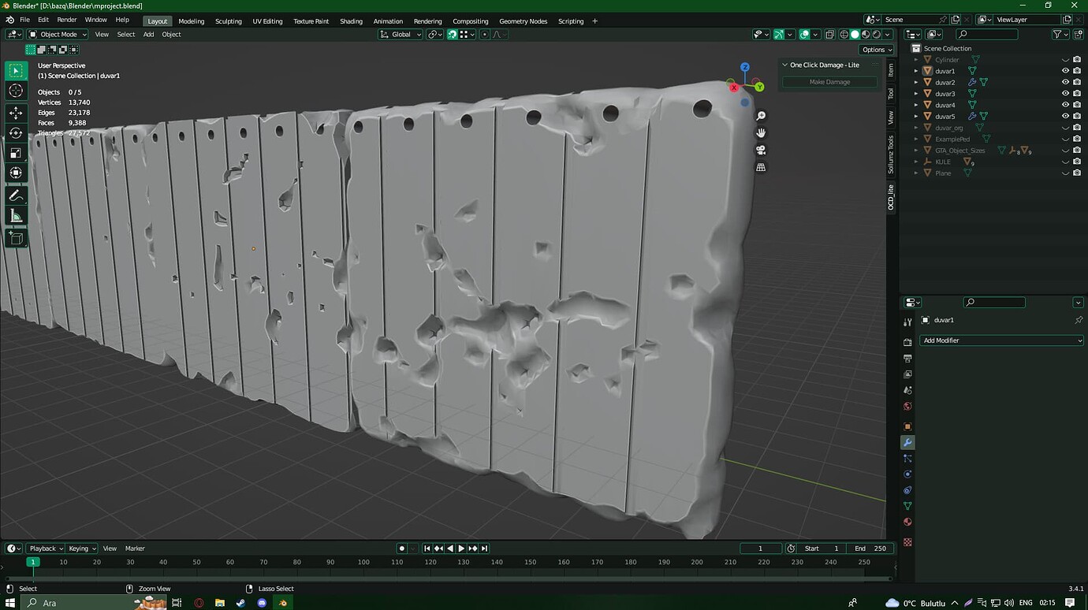Pick the Annotate tool
This screenshot has height=610, width=1088.
click(16, 195)
